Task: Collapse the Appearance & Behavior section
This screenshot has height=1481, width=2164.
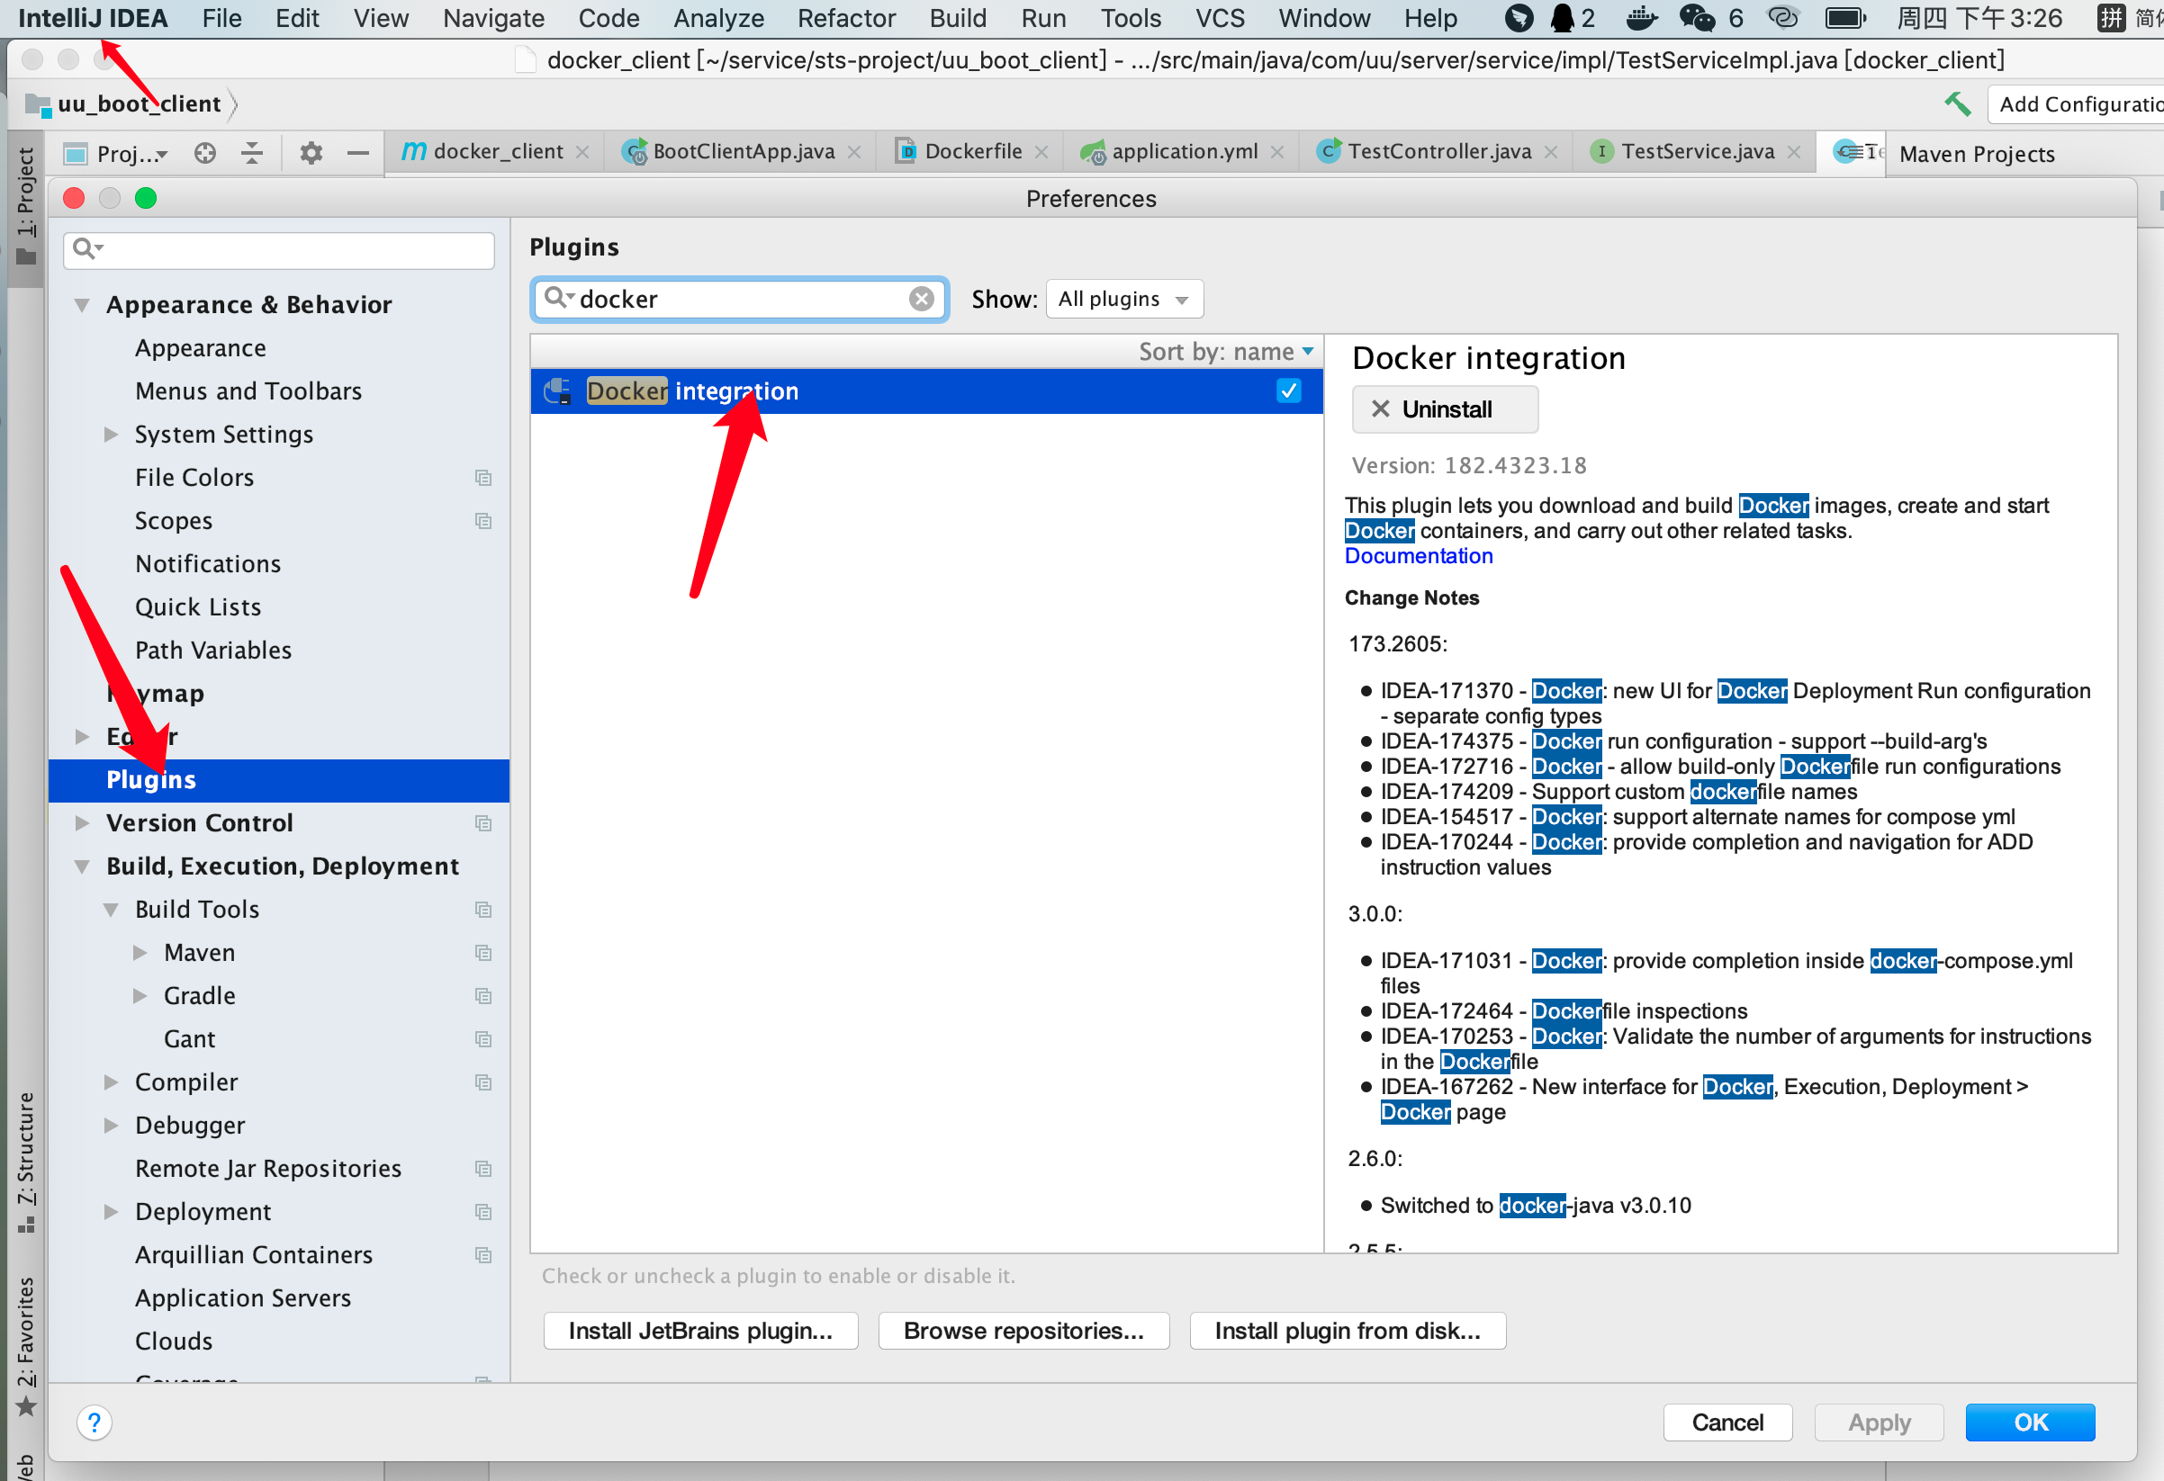Action: click(82, 305)
